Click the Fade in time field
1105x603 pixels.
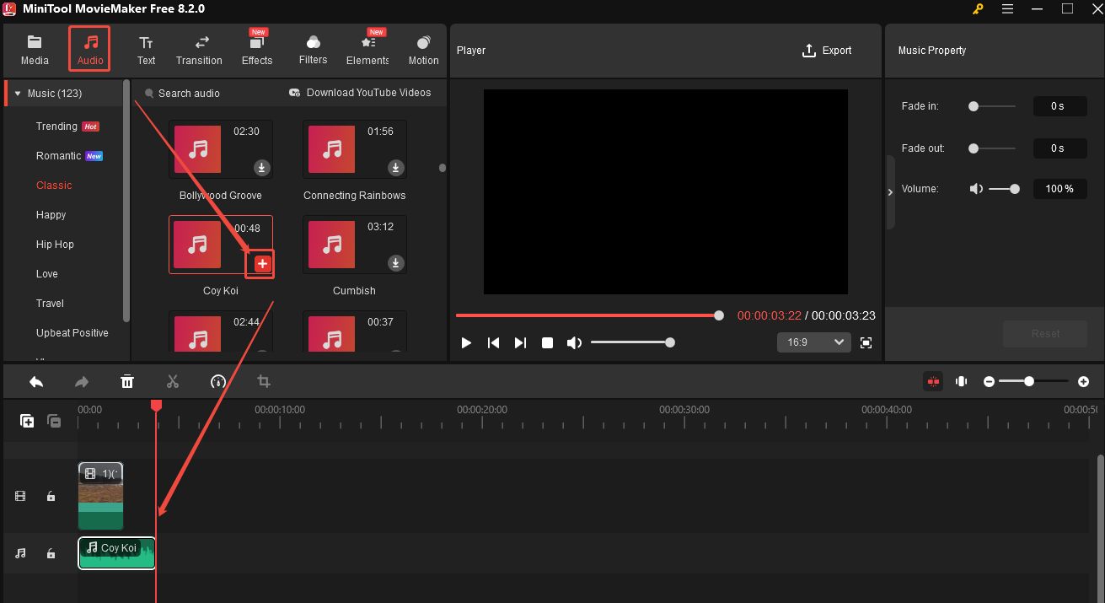(1059, 106)
